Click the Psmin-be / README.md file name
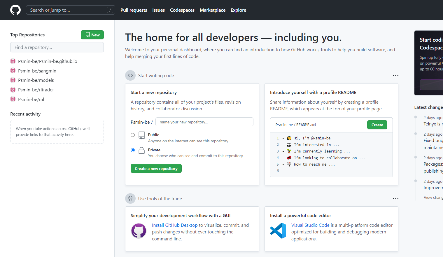Image resolution: width=443 pixels, height=257 pixels. (295, 125)
